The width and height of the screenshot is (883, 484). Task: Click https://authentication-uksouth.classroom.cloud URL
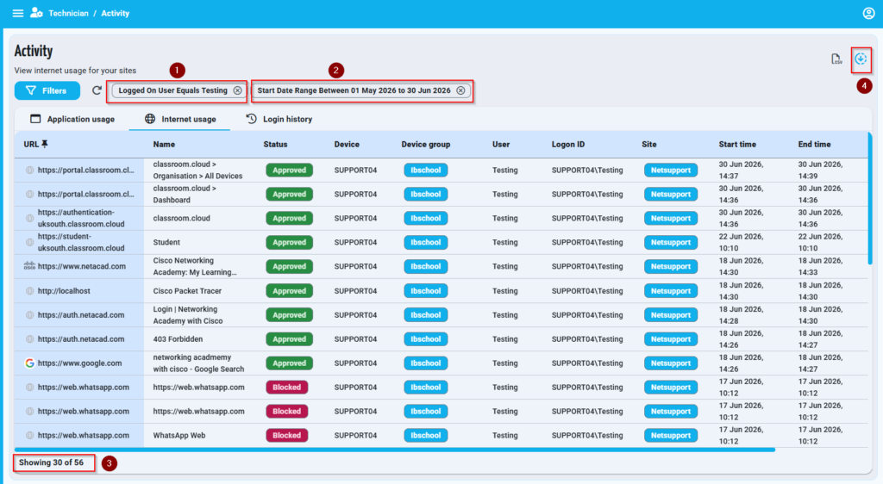(x=81, y=218)
